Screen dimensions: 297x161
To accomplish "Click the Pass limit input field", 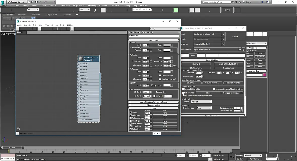I will point(198,73).
